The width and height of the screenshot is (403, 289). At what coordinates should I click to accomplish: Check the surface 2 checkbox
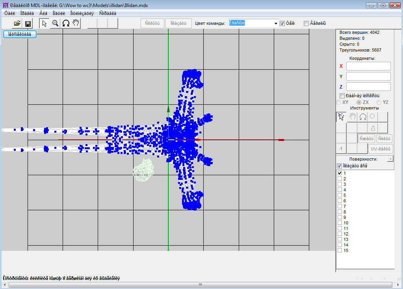tap(340, 179)
